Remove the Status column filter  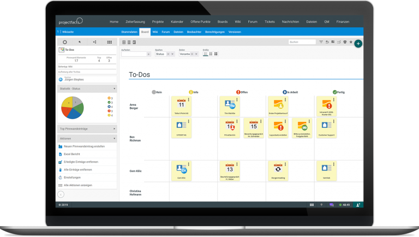coord(167,54)
